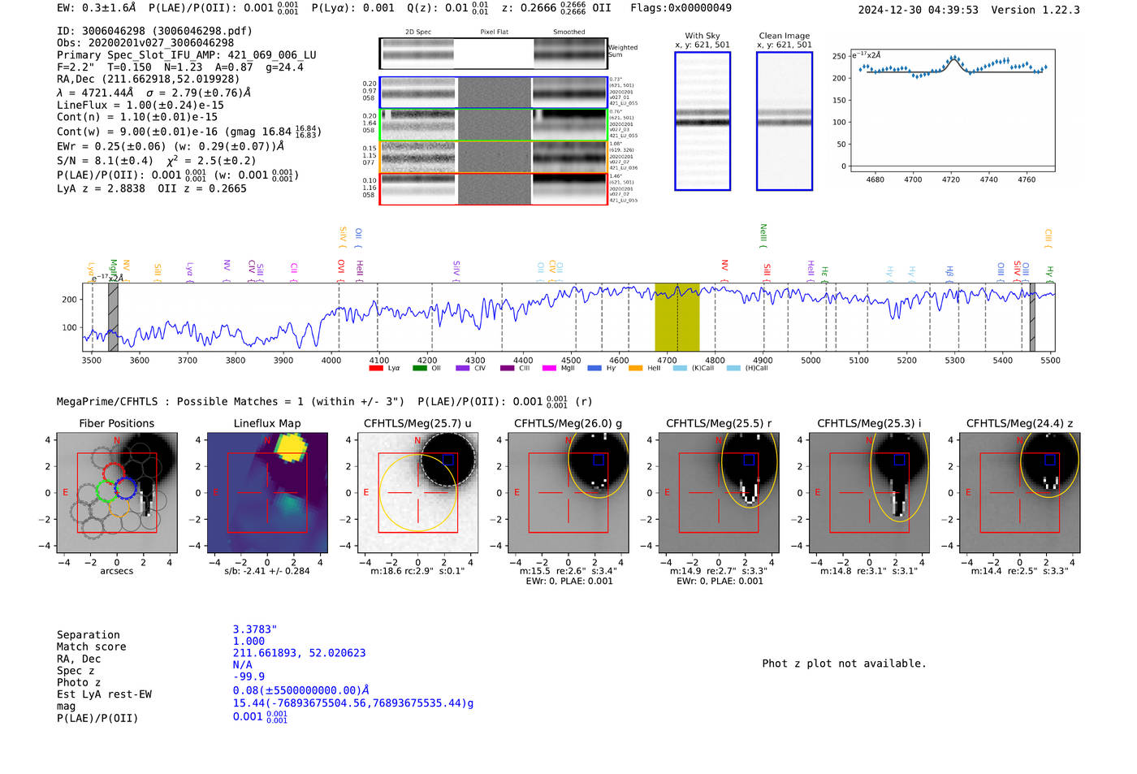Click the red-bordered 2D fiber spectrum row
The height and width of the screenshot is (774, 1137).
493,189
